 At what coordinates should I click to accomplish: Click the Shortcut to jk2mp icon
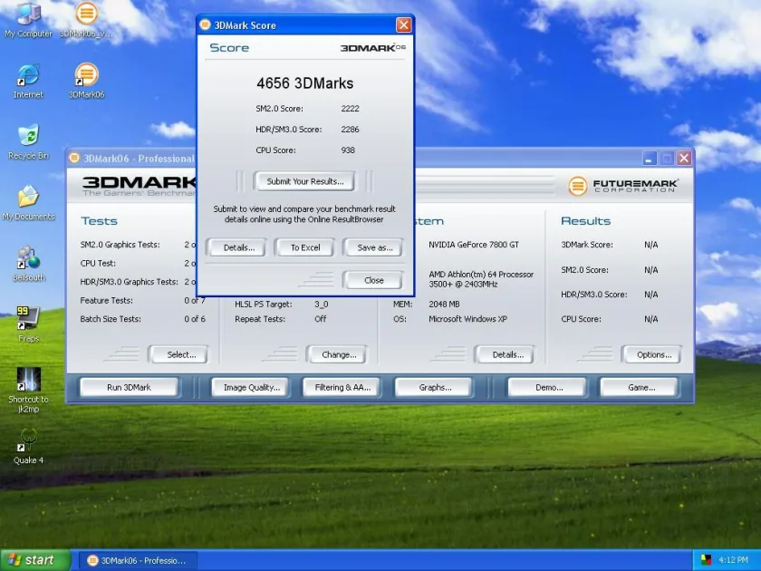[x=28, y=391]
